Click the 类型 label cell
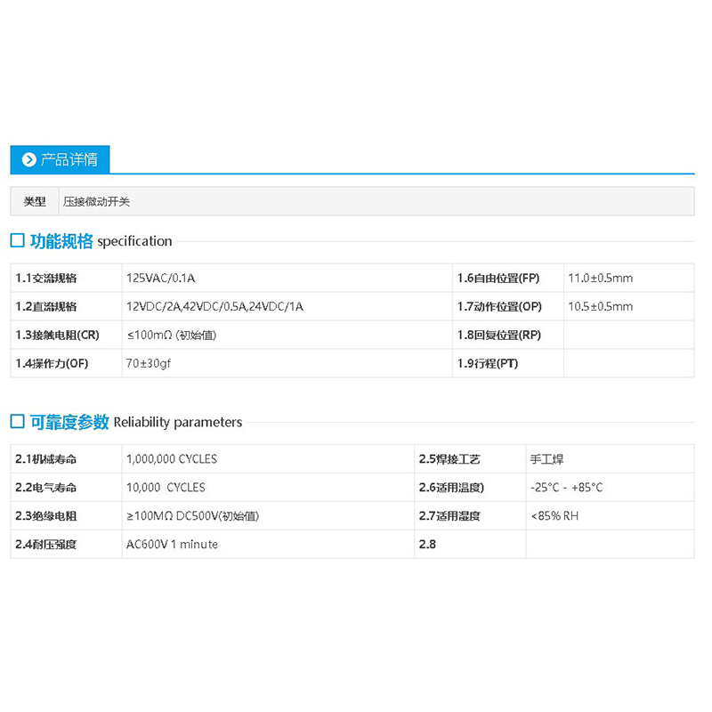Viewport: 712px width, 712px height. coord(34,201)
